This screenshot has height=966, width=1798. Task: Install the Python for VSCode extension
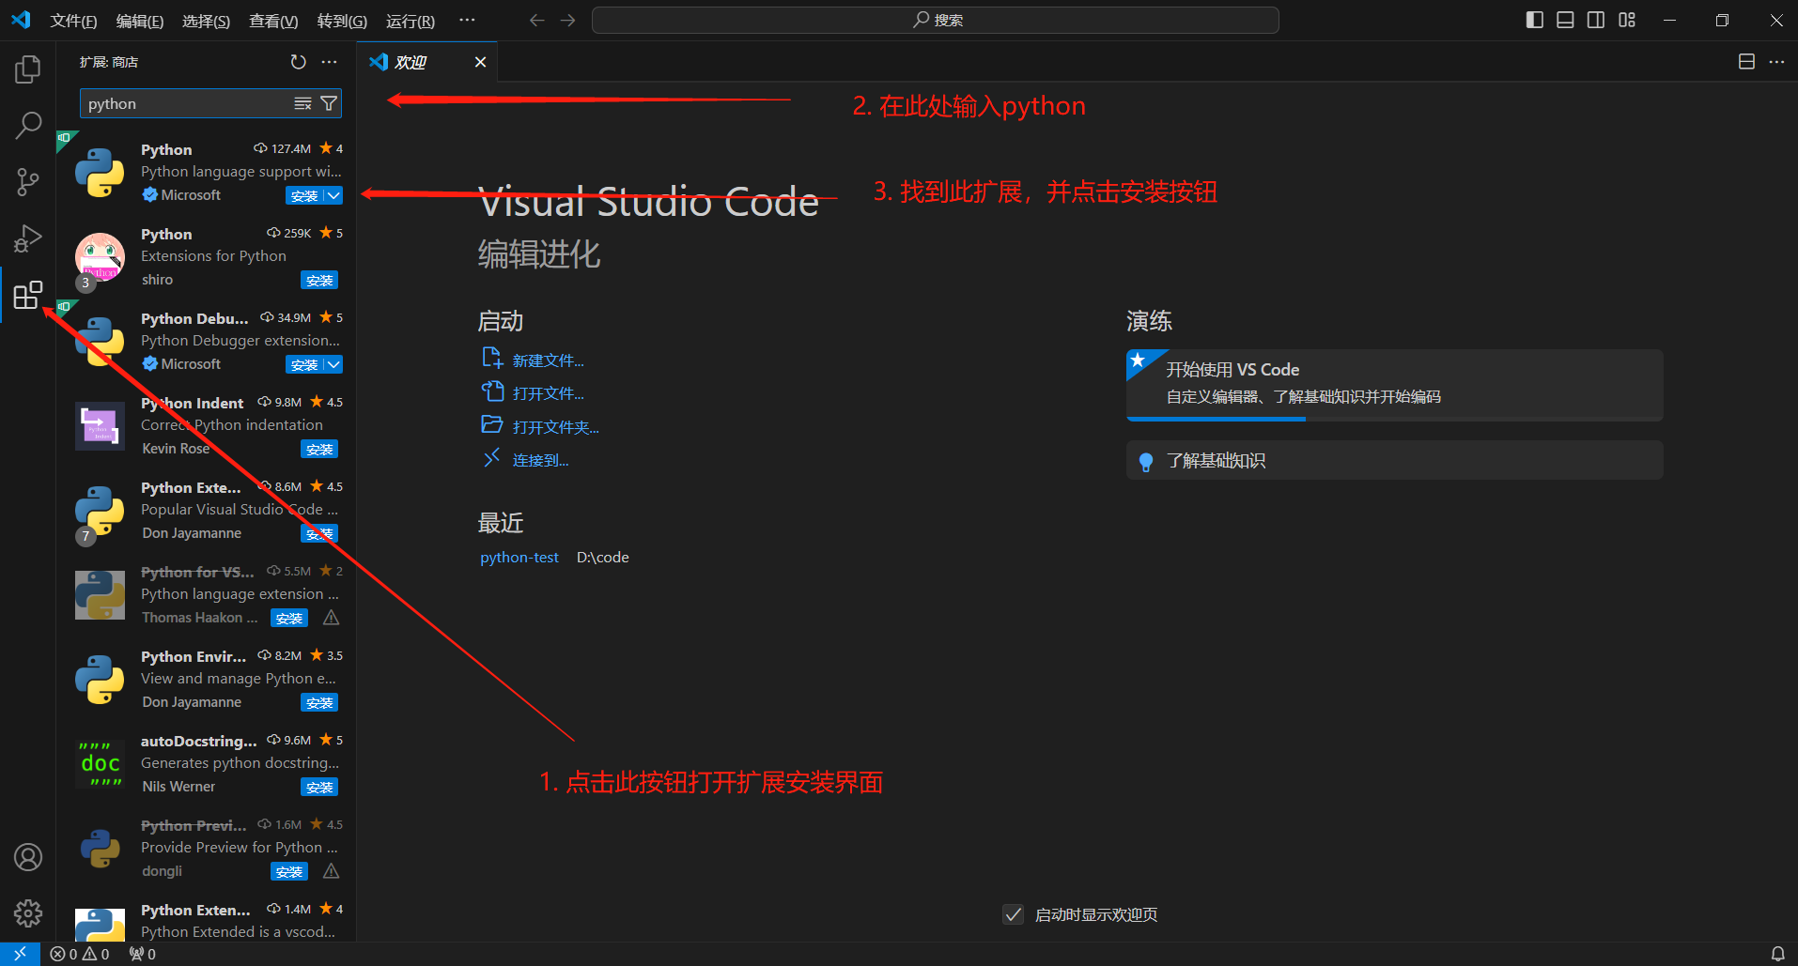coord(289,618)
